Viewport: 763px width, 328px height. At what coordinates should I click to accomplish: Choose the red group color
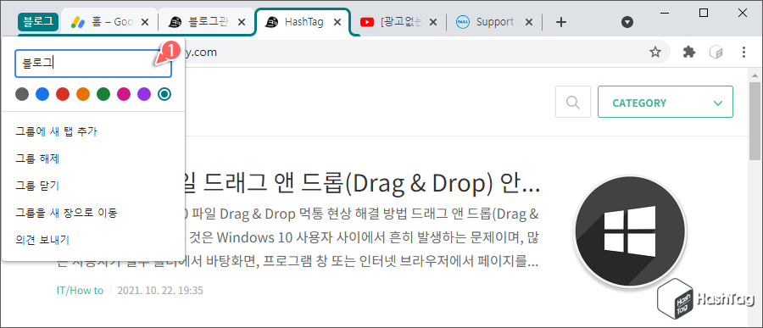pyautogui.click(x=63, y=94)
